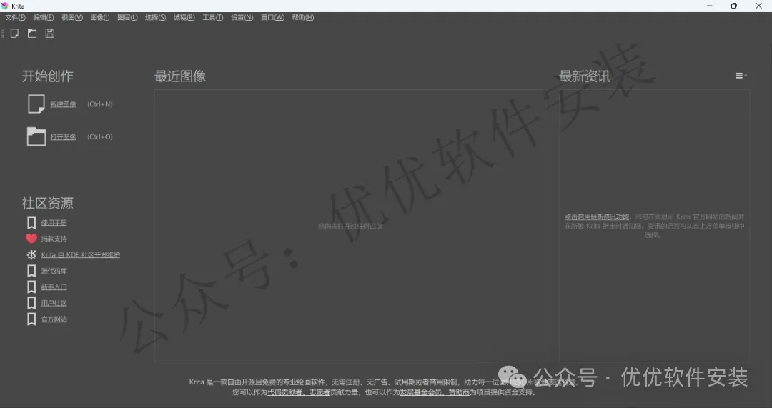772x408 pixels.
Task: Open the 图像(I) menu
Action: tap(100, 17)
